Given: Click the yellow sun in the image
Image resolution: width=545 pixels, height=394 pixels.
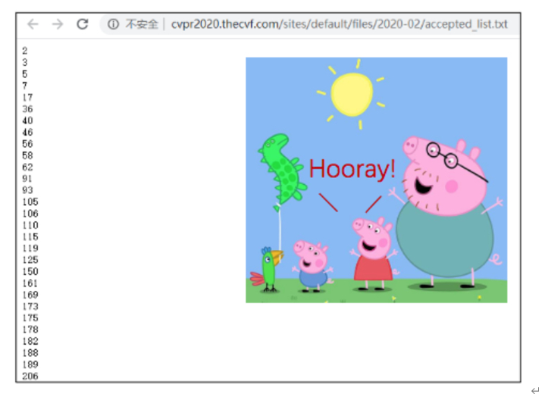Looking at the screenshot, I should click(x=352, y=93).
